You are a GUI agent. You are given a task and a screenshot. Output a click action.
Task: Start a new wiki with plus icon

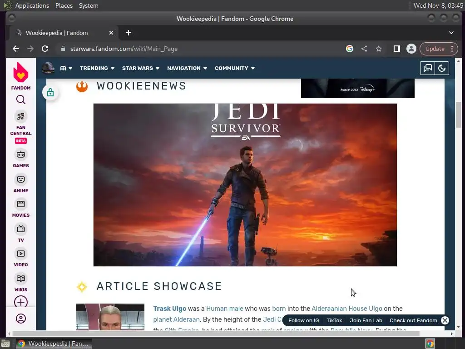21,302
